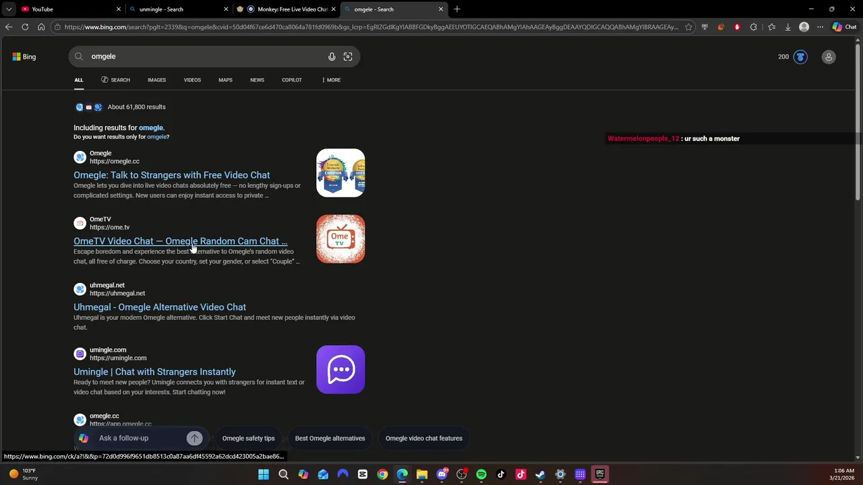863x485 pixels.
Task: Open the tab list chevron in Edge
Action: 9,9
